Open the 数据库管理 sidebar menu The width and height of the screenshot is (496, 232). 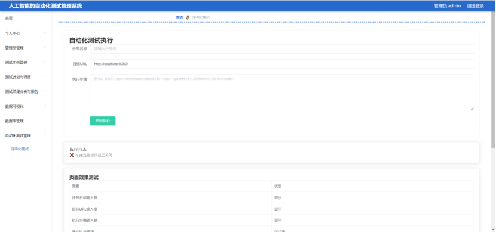(x=26, y=121)
